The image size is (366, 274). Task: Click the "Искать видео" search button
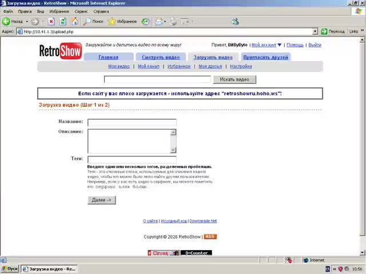click(x=234, y=79)
